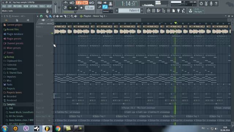The height and width of the screenshot is (132, 234).
Task: Select the playlist select tool
Action: pos(68,16)
